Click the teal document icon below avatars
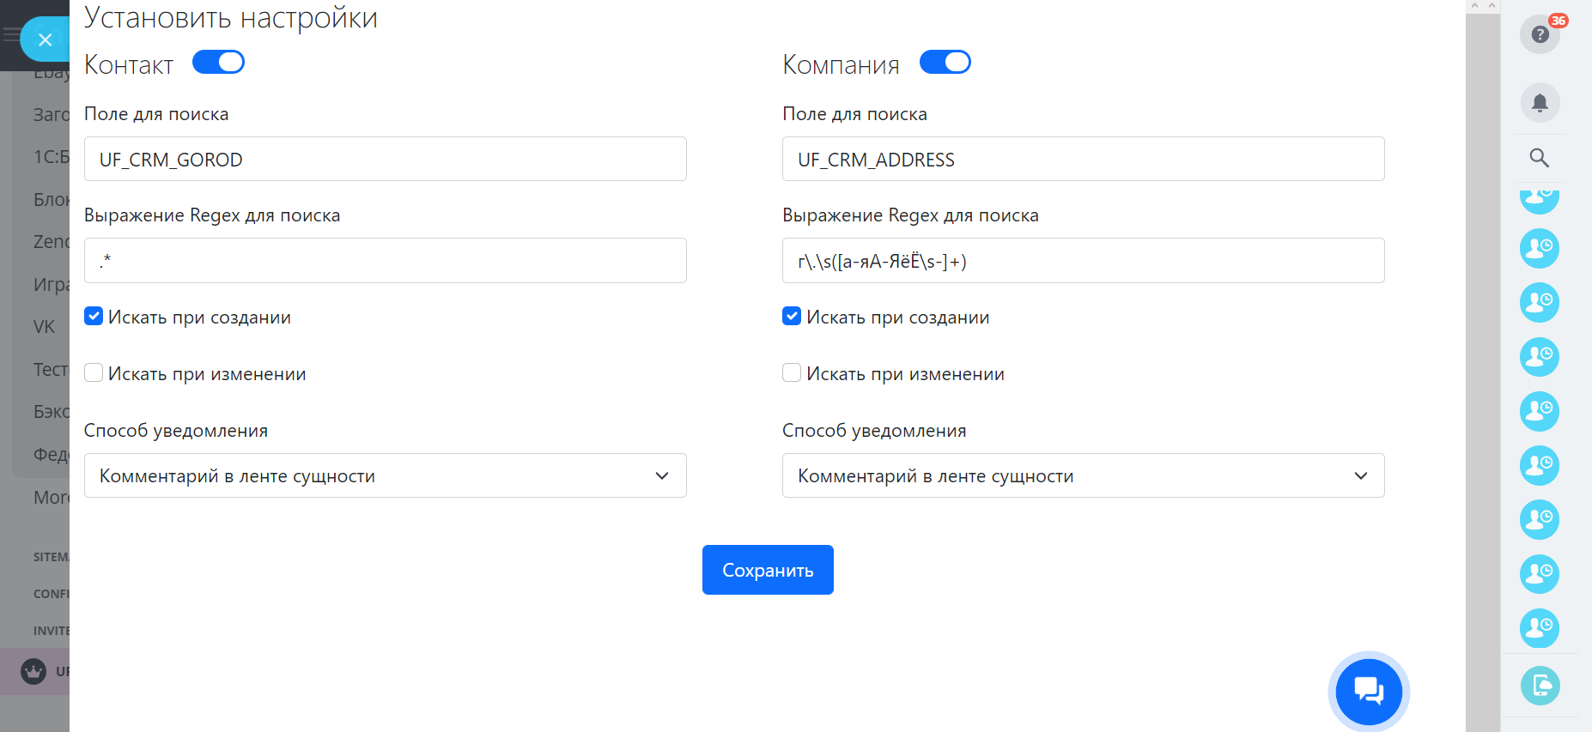The height and width of the screenshot is (732, 1592). [x=1540, y=686]
